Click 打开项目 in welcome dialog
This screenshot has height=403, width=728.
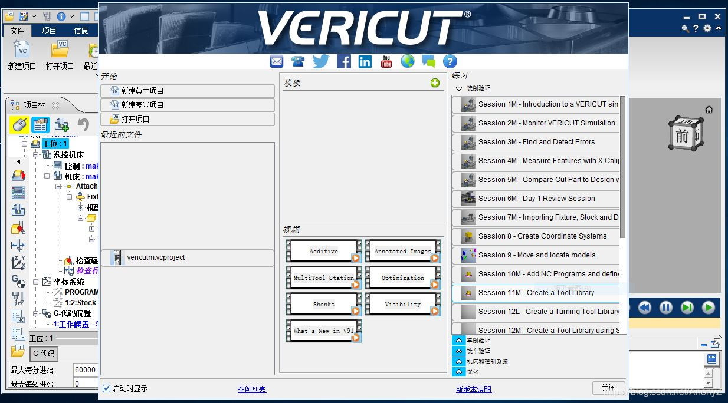point(188,119)
